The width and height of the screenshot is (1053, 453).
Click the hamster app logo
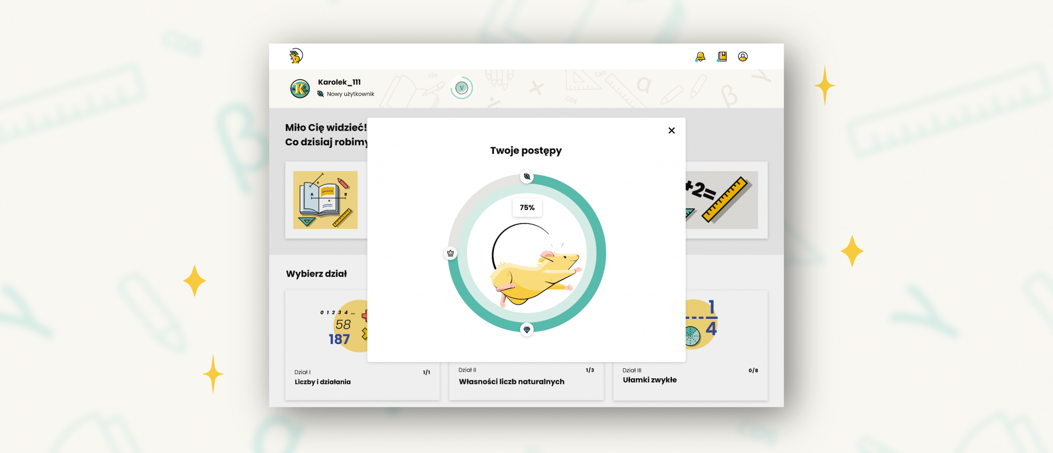tap(296, 56)
